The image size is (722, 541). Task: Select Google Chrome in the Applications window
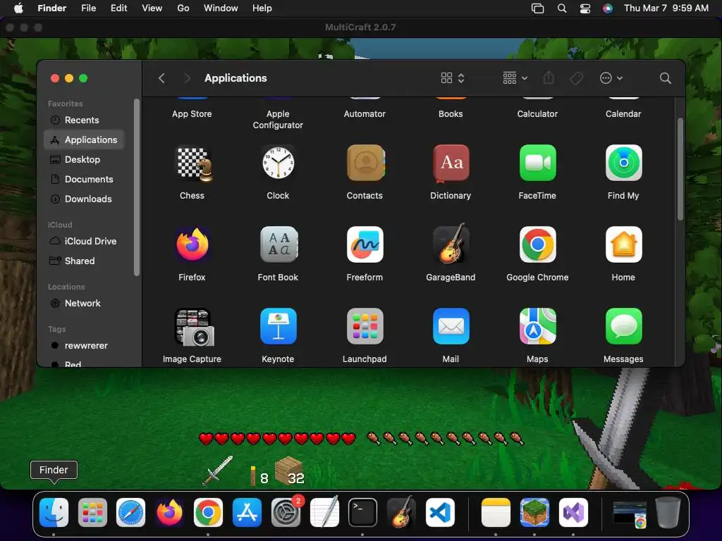click(537, 244)
